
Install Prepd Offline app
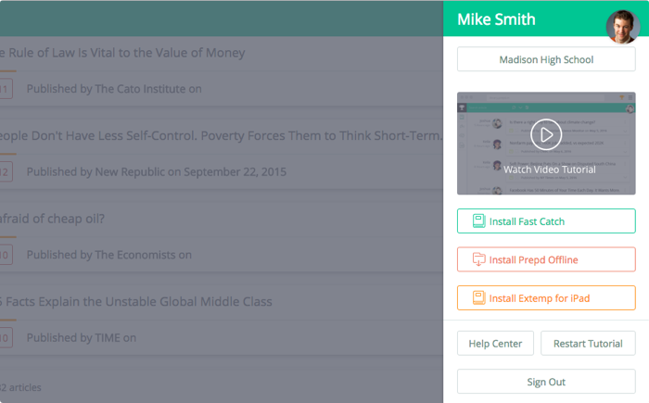point(546,259)
